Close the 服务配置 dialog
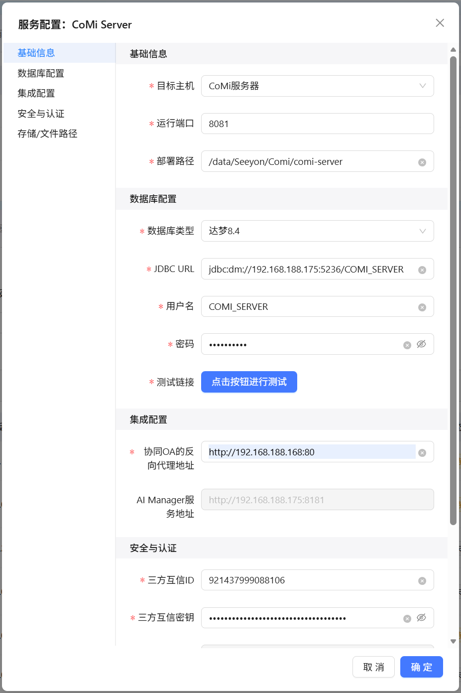This screenshot has width=461, height=693. [x=440, y=23]
